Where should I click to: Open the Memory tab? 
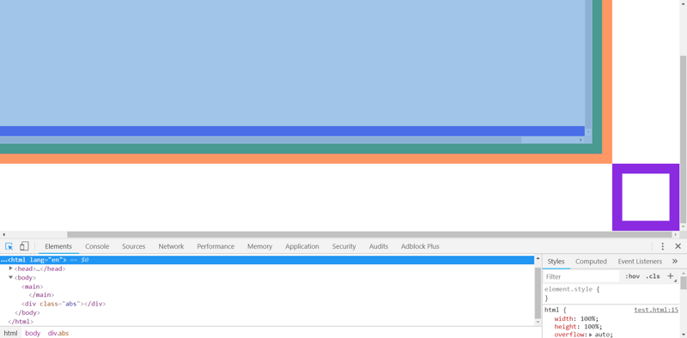[260, 246]
